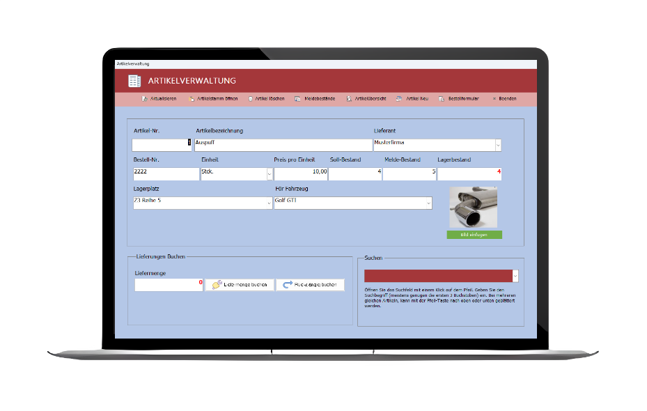Open Artikelstamm öffnen from the toolbar
The height and width of the screenshot is (411, 647).
(x=192, y=99)
